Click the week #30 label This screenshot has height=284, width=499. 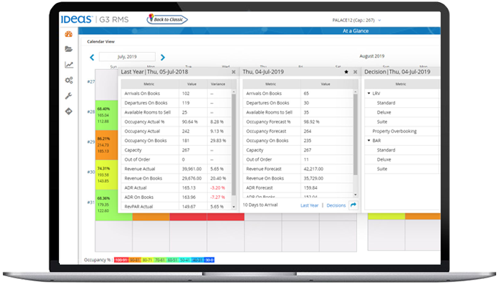91,172
